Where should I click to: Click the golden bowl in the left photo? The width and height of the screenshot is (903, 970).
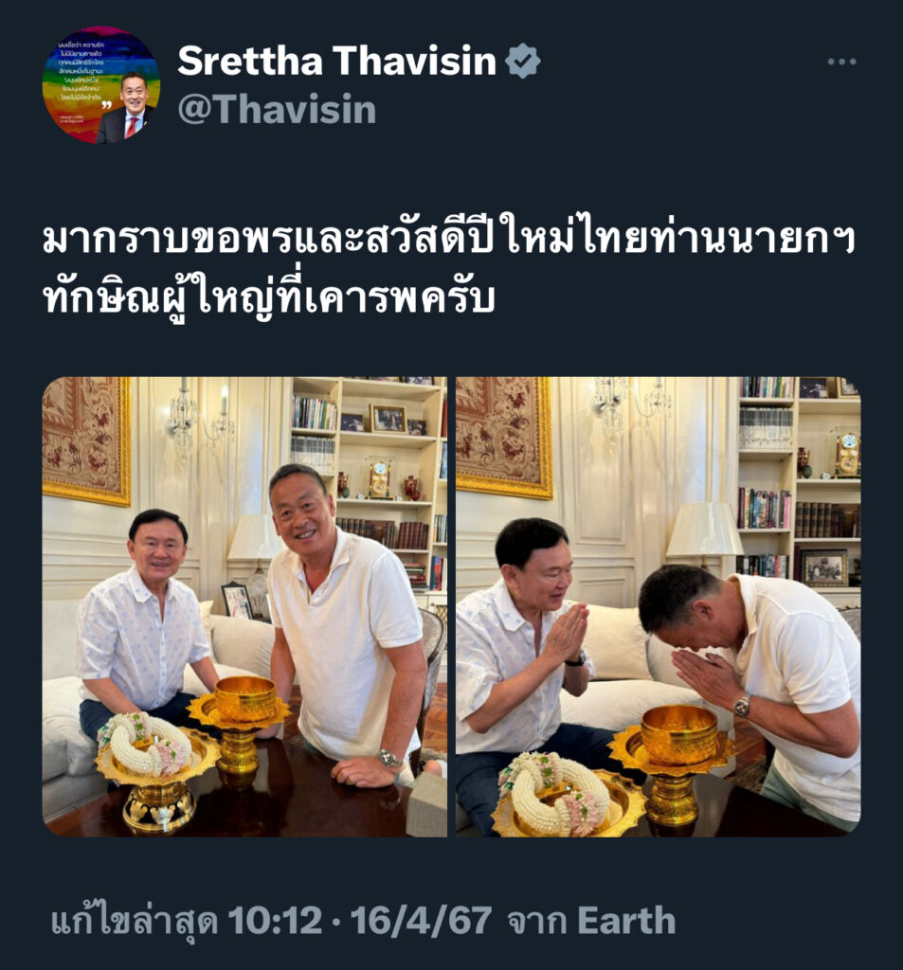click(x=245, y=700)
